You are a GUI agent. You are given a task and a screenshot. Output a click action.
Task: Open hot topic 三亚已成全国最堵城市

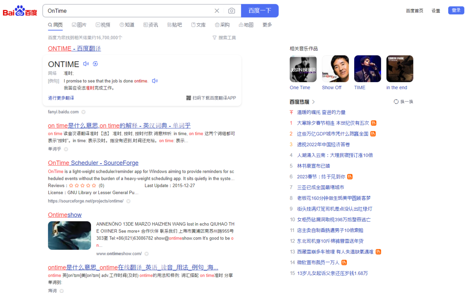point(320,187)
